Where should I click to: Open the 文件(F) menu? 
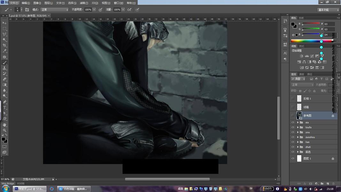(x=14, y=3)
